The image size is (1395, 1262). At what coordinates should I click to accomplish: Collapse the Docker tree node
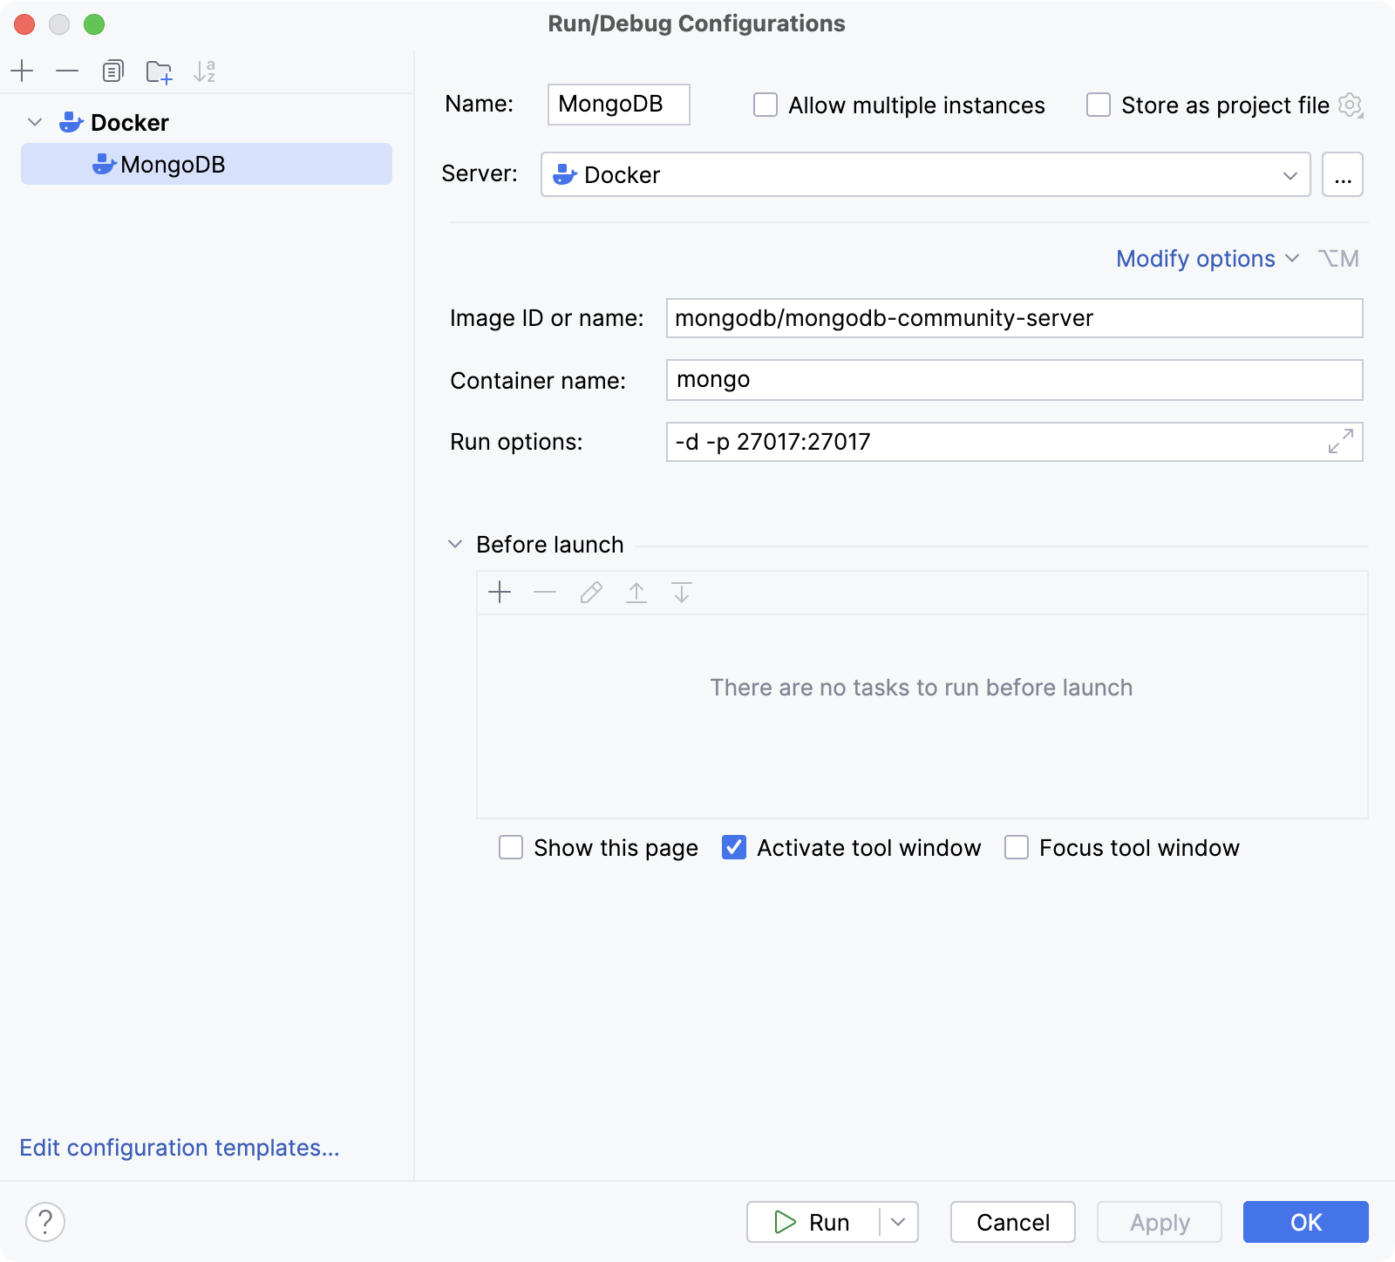[x=35, y=122]
